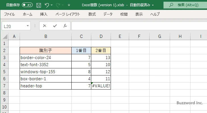The height and width of the screenshot is (113, 207).
Task: Select row 1 header
Action: [x=4, y=44]
